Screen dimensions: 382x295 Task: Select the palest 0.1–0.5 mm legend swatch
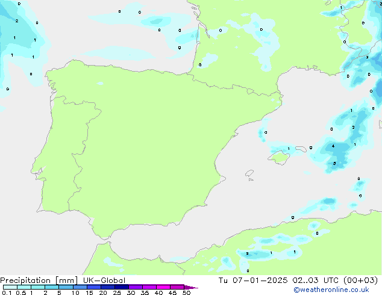point(10,287)
